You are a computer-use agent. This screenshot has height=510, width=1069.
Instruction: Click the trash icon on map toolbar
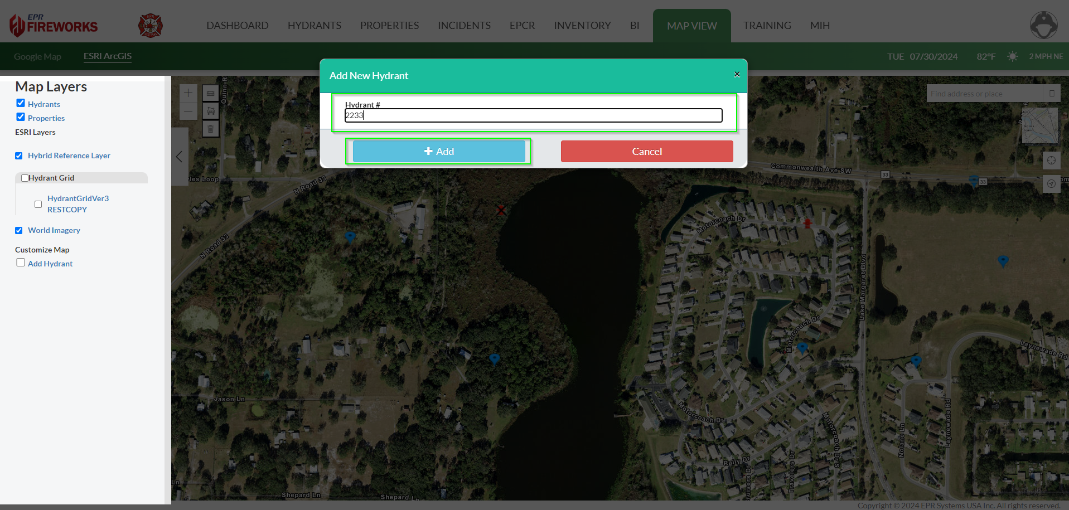[x=210, y=129]
